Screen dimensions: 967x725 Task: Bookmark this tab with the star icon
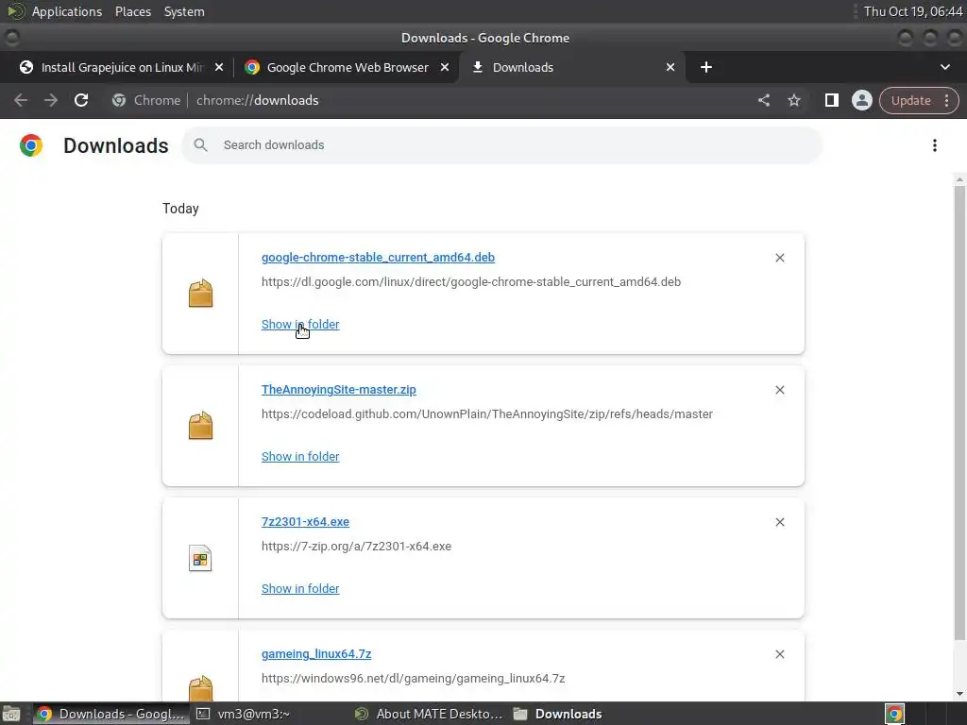(x=793, y=100)
